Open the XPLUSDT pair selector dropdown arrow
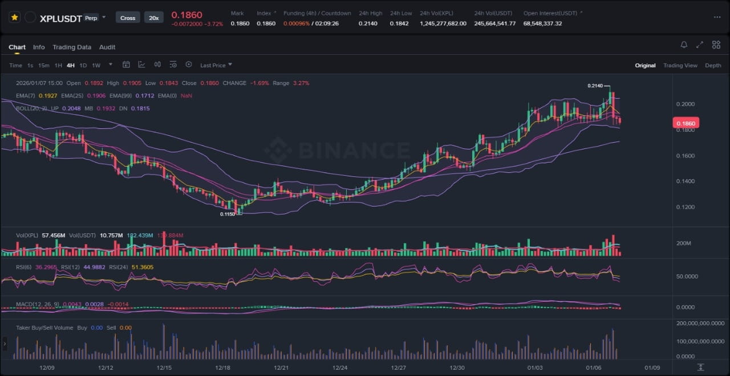This screenshot has height=376, width=730. (x=104, y=17)
